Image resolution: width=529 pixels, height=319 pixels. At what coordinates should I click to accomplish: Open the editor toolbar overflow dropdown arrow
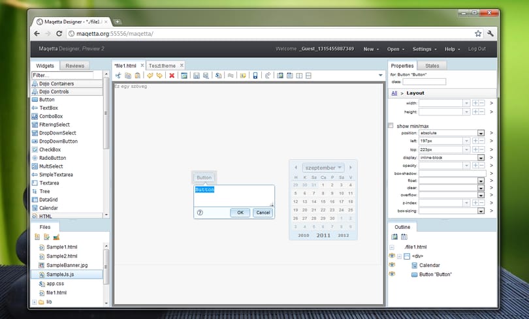pyautogui.click(x=381, y=76)
